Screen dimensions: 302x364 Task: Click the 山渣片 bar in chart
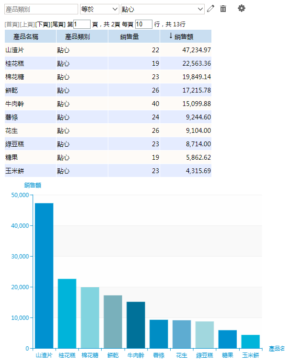pos(44,275)
